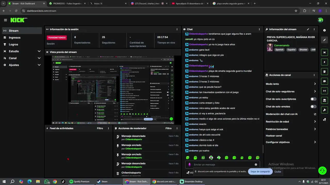Click the wrench icon in right sidebar
The width and height of the screenshot is (330, 185).
(324, 110)
